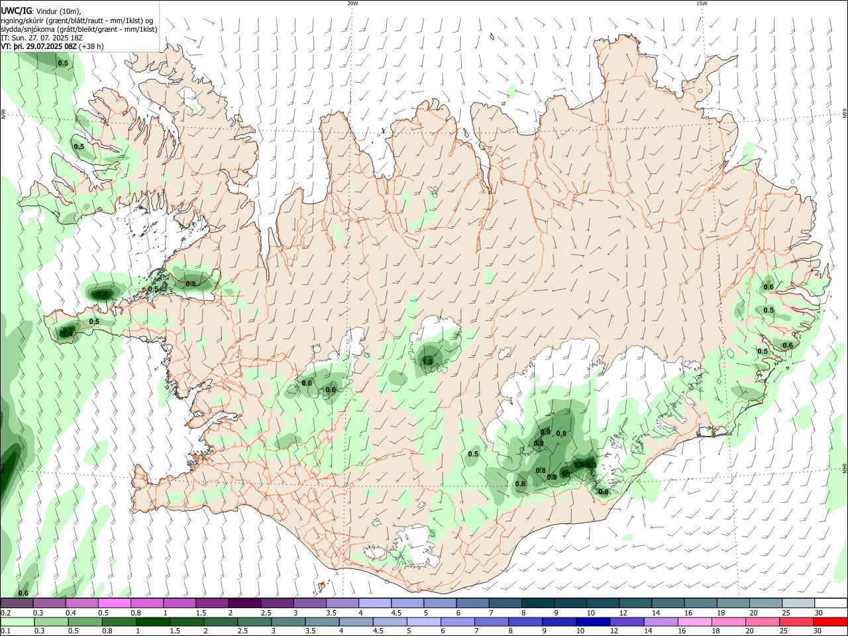Click the '1.0' precipitation value on the map
Screen dimensions: 848x636
pos(427,362)
